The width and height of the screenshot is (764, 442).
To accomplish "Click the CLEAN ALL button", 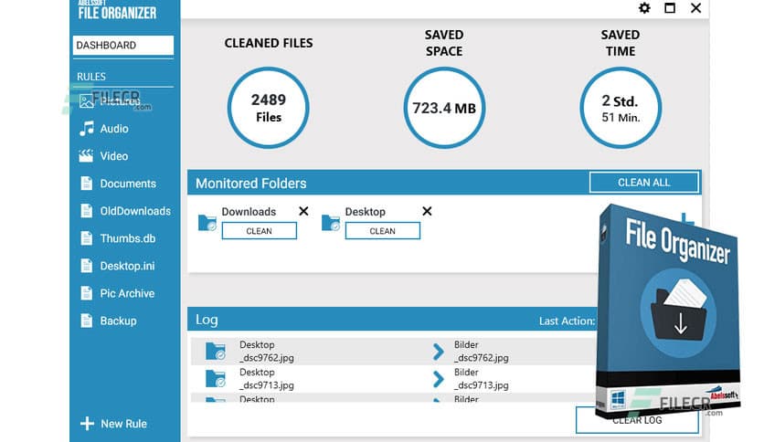I will [644, 183].
